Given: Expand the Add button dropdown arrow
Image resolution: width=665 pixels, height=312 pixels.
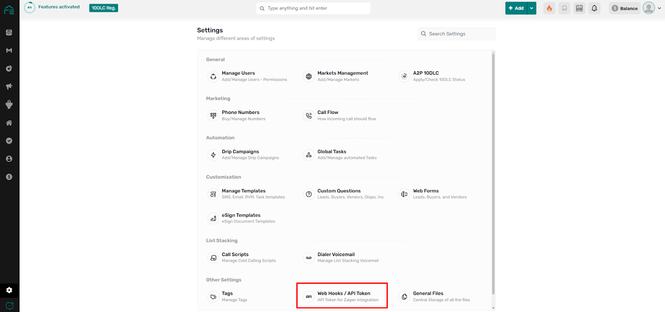Looking at the screenshot, I should point(532,8).
